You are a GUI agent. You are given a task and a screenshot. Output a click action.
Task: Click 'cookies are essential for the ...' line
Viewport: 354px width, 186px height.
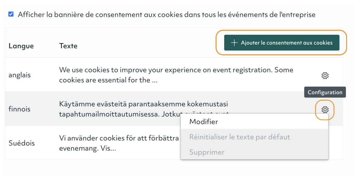click(108, 80)
